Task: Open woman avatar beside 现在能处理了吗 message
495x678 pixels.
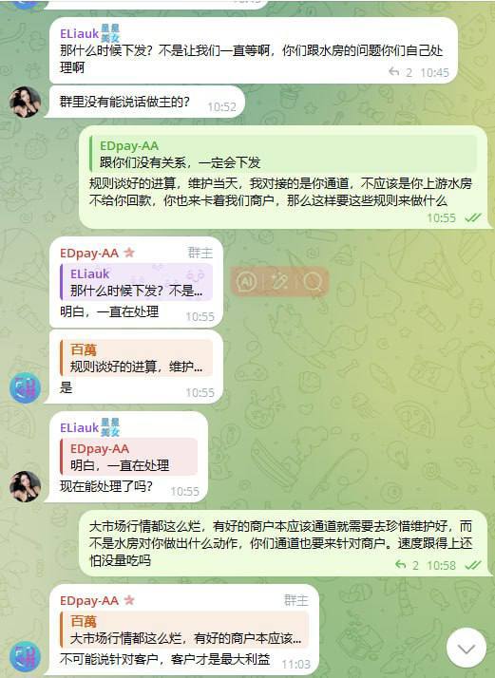Action: point(25,486)
